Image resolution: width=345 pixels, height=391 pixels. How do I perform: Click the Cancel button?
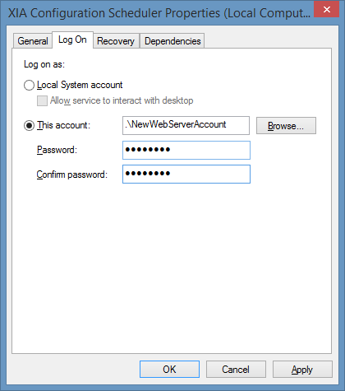236,370
